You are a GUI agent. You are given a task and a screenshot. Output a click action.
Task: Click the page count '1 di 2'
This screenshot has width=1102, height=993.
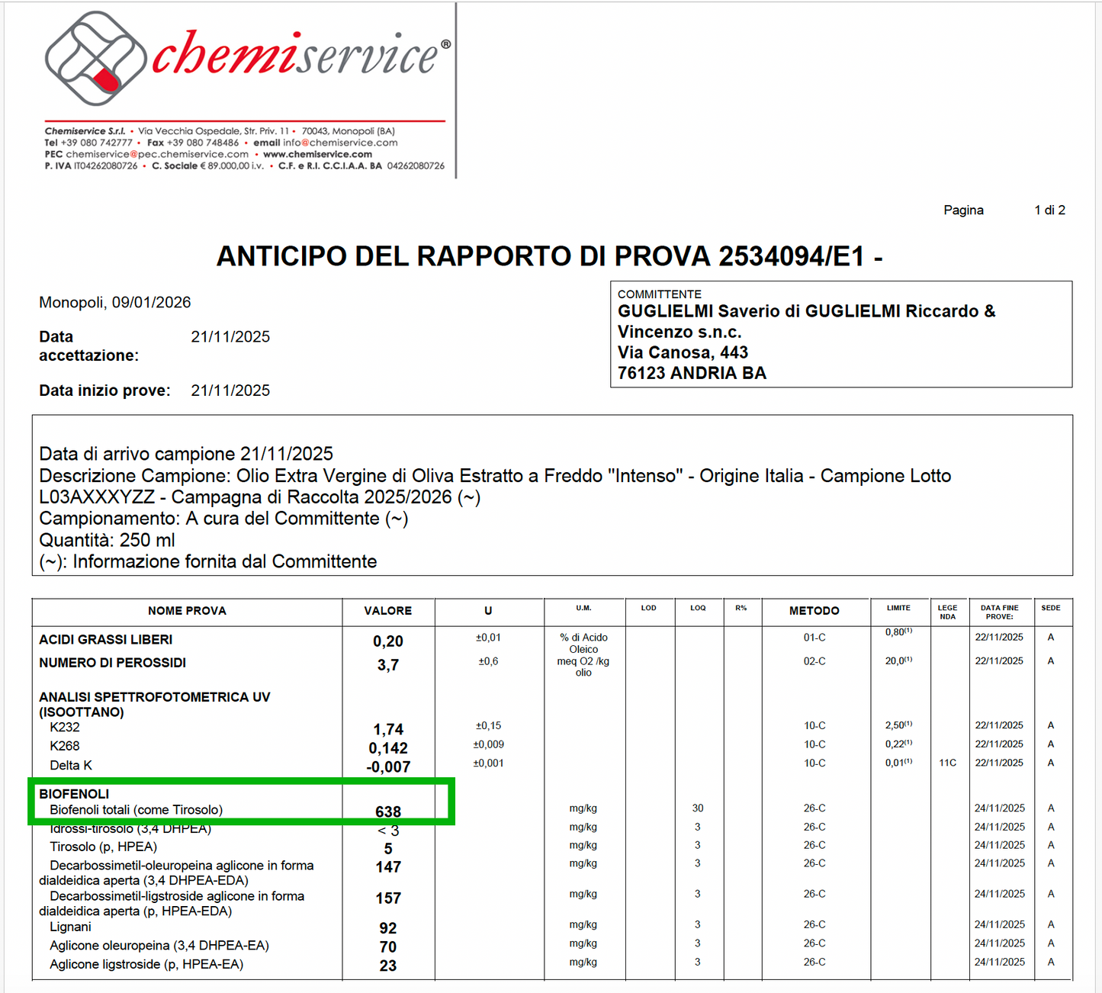pos(1049,210)
